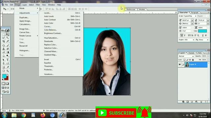Switch to the Paragraph tab

pos(195,12)
